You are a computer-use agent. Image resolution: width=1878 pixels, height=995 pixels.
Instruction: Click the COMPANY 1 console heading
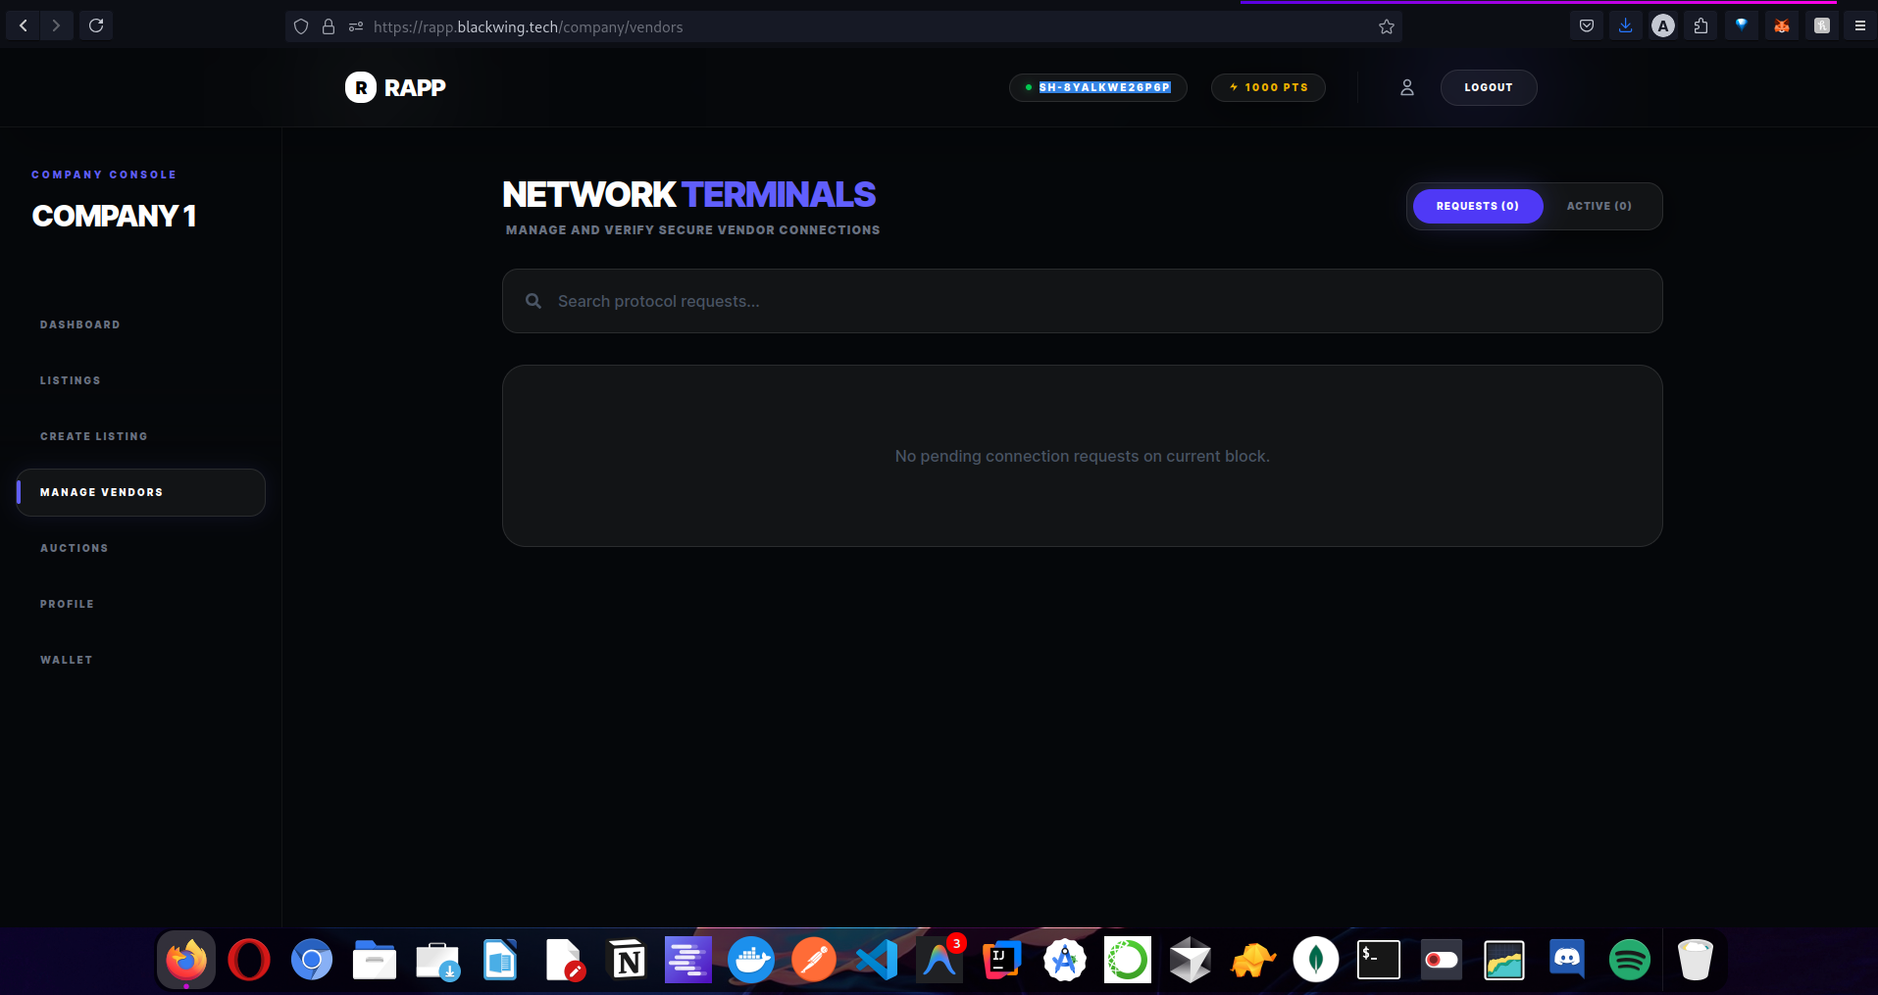[x=115, y=216]
